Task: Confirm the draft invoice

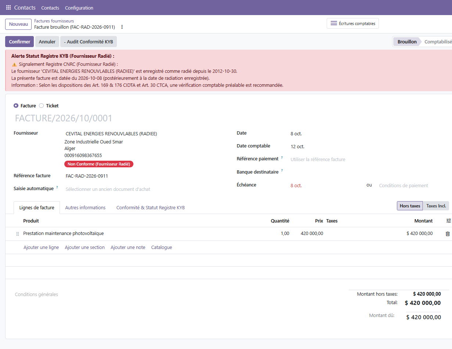Action: (19, 42)
